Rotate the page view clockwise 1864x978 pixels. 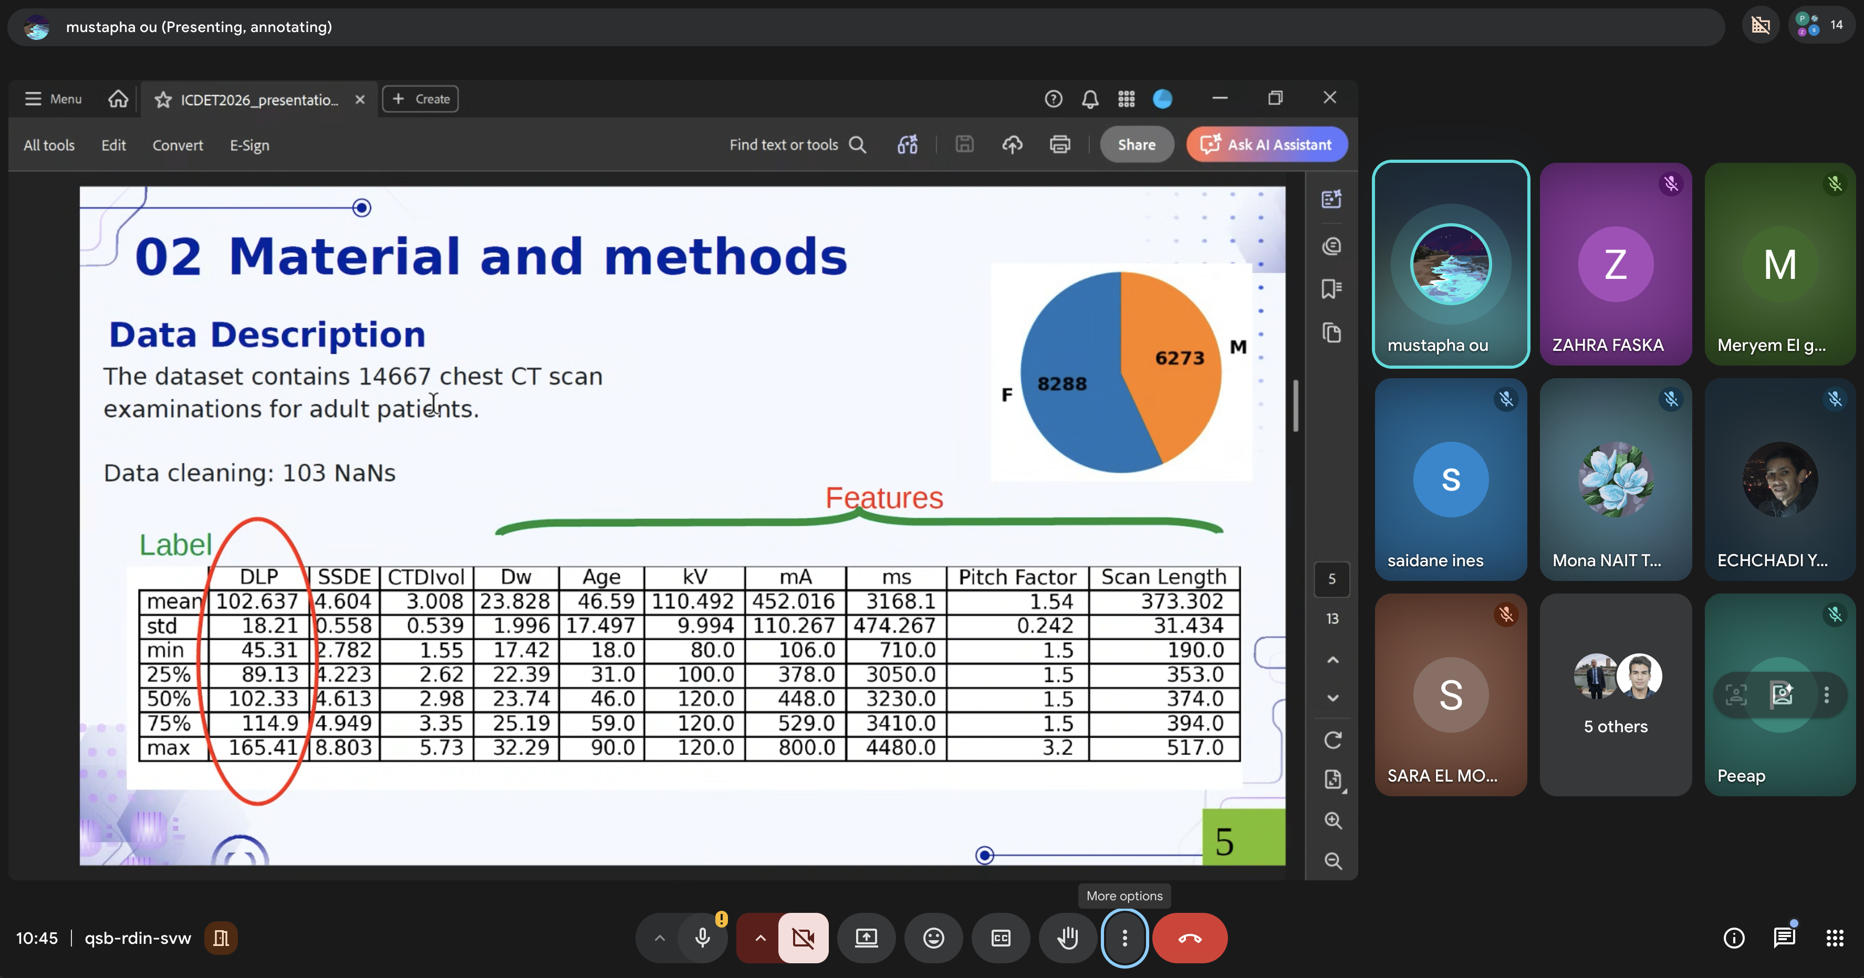tap(1332, 740)
